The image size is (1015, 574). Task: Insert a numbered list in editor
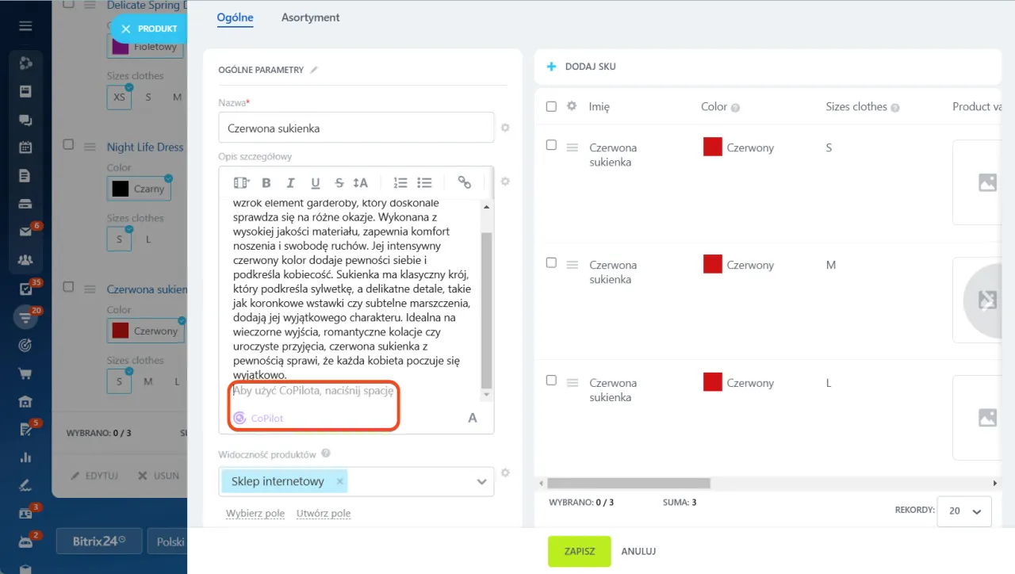(400, 183)
